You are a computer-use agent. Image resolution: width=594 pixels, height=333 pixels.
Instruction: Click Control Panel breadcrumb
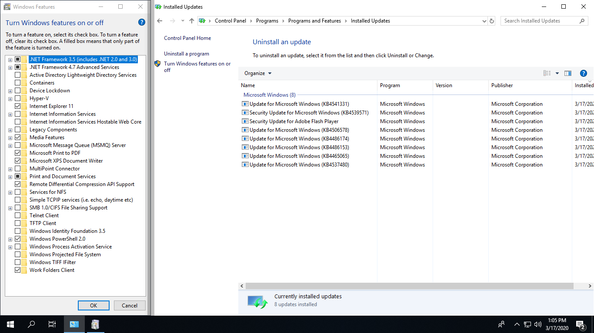pos(230,21)
